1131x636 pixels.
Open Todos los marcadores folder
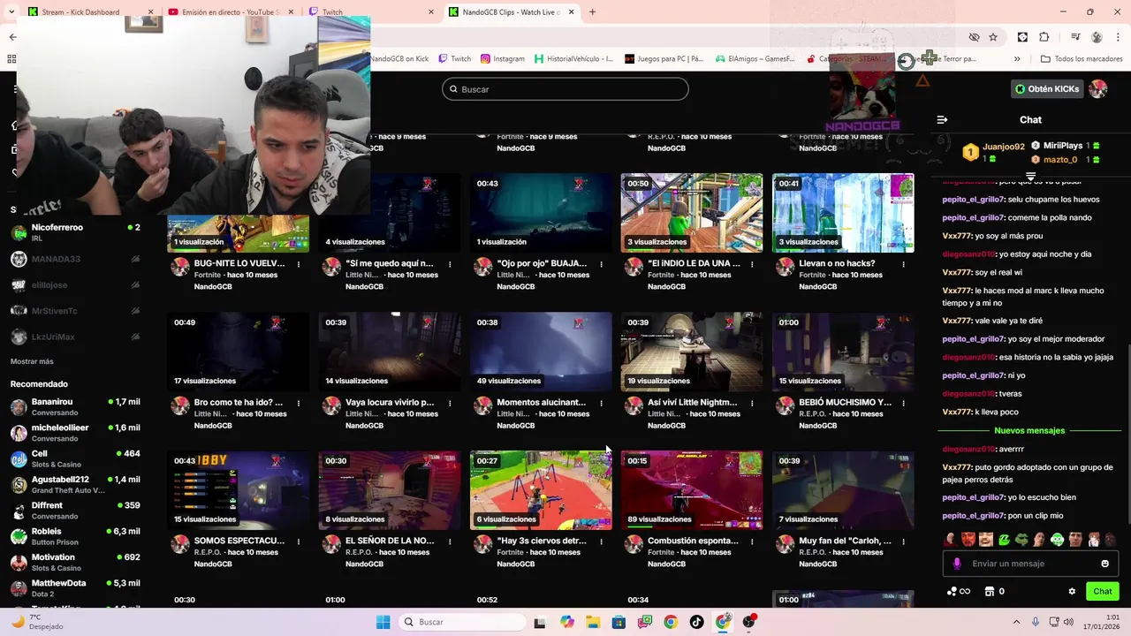tap(1082, 59)
